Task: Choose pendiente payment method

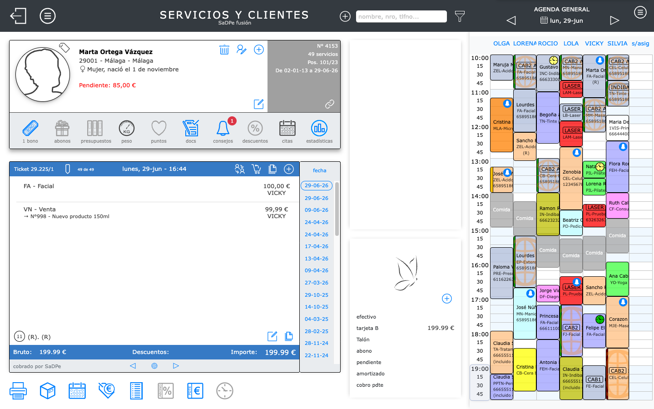Action: 369,362
